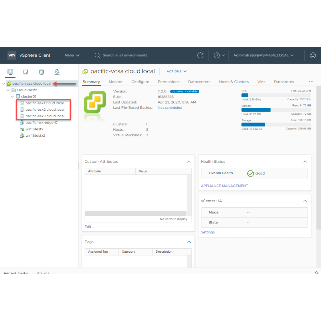The image size is (321, 321).
Task: Click the smiley feedback icon
Action: coord(313,55)
